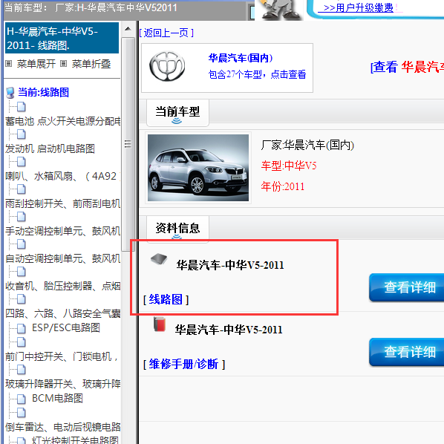Click the sidebar vertical scrollbar thumb
444x444 pixels.
[x=128, y=145]
